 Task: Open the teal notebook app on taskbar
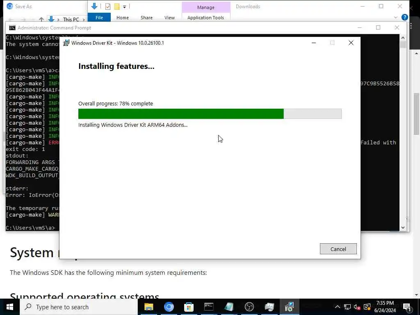tap(229, 307)
